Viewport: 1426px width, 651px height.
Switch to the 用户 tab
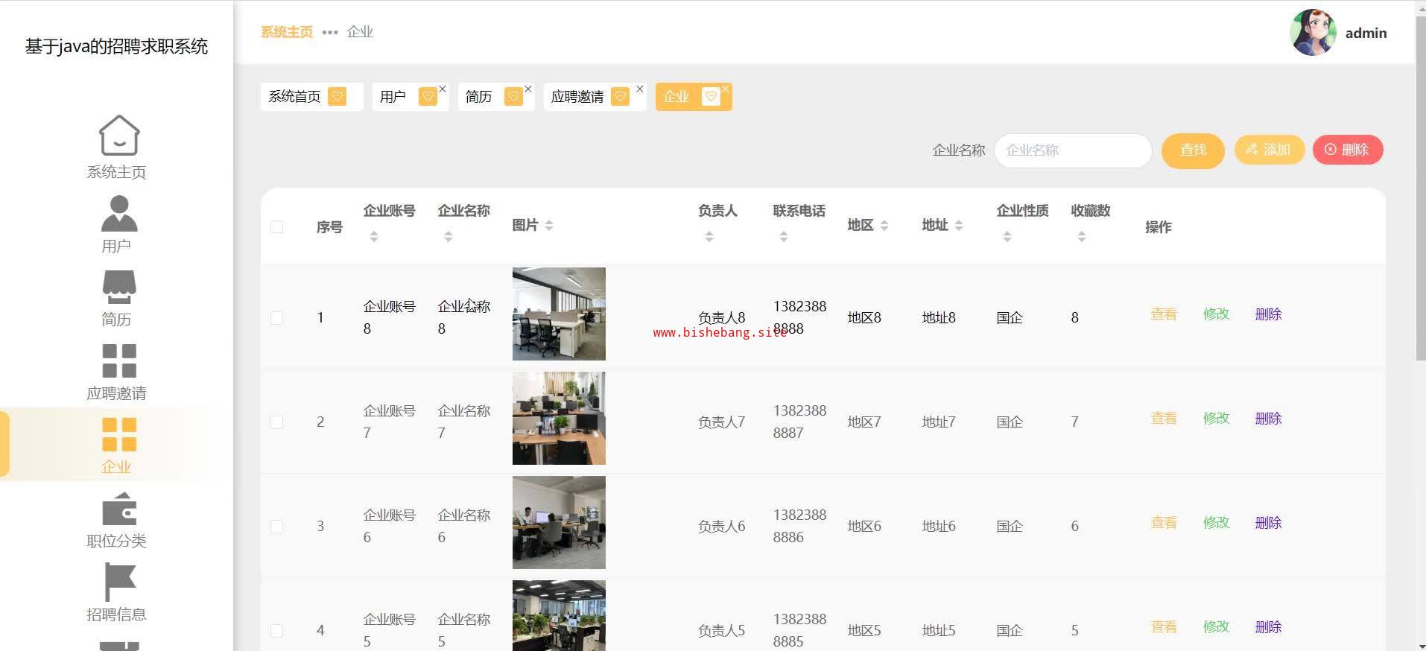coord(393,97)
